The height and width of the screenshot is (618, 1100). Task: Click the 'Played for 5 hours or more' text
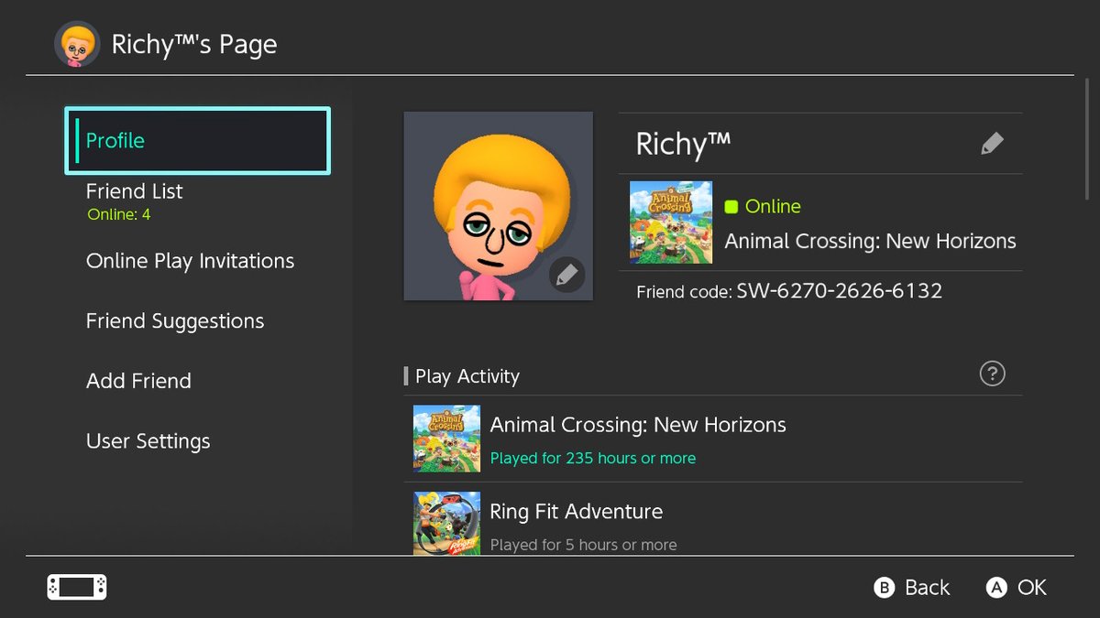tap(584, 545)
